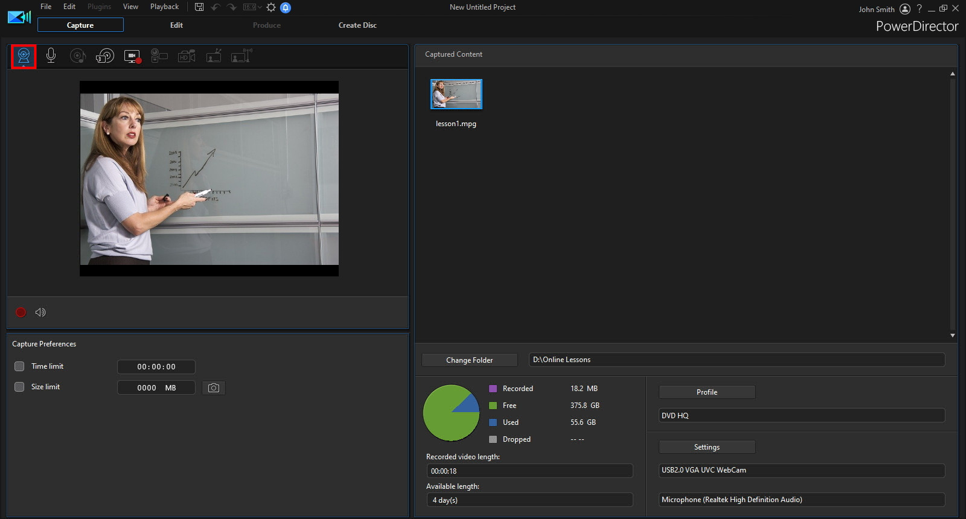Select capture from webcam icon
The width and height of the screenshot is (966, 519).
click(x=24, y=56)
